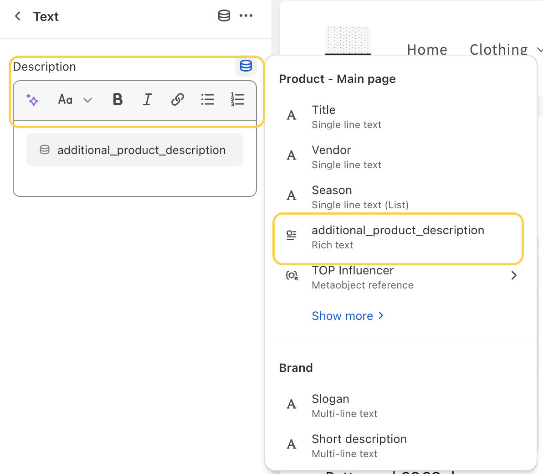Insert a link with the link icon

tap(177, 99)
